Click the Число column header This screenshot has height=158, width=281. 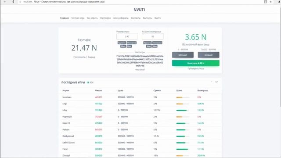pos(98,91)
